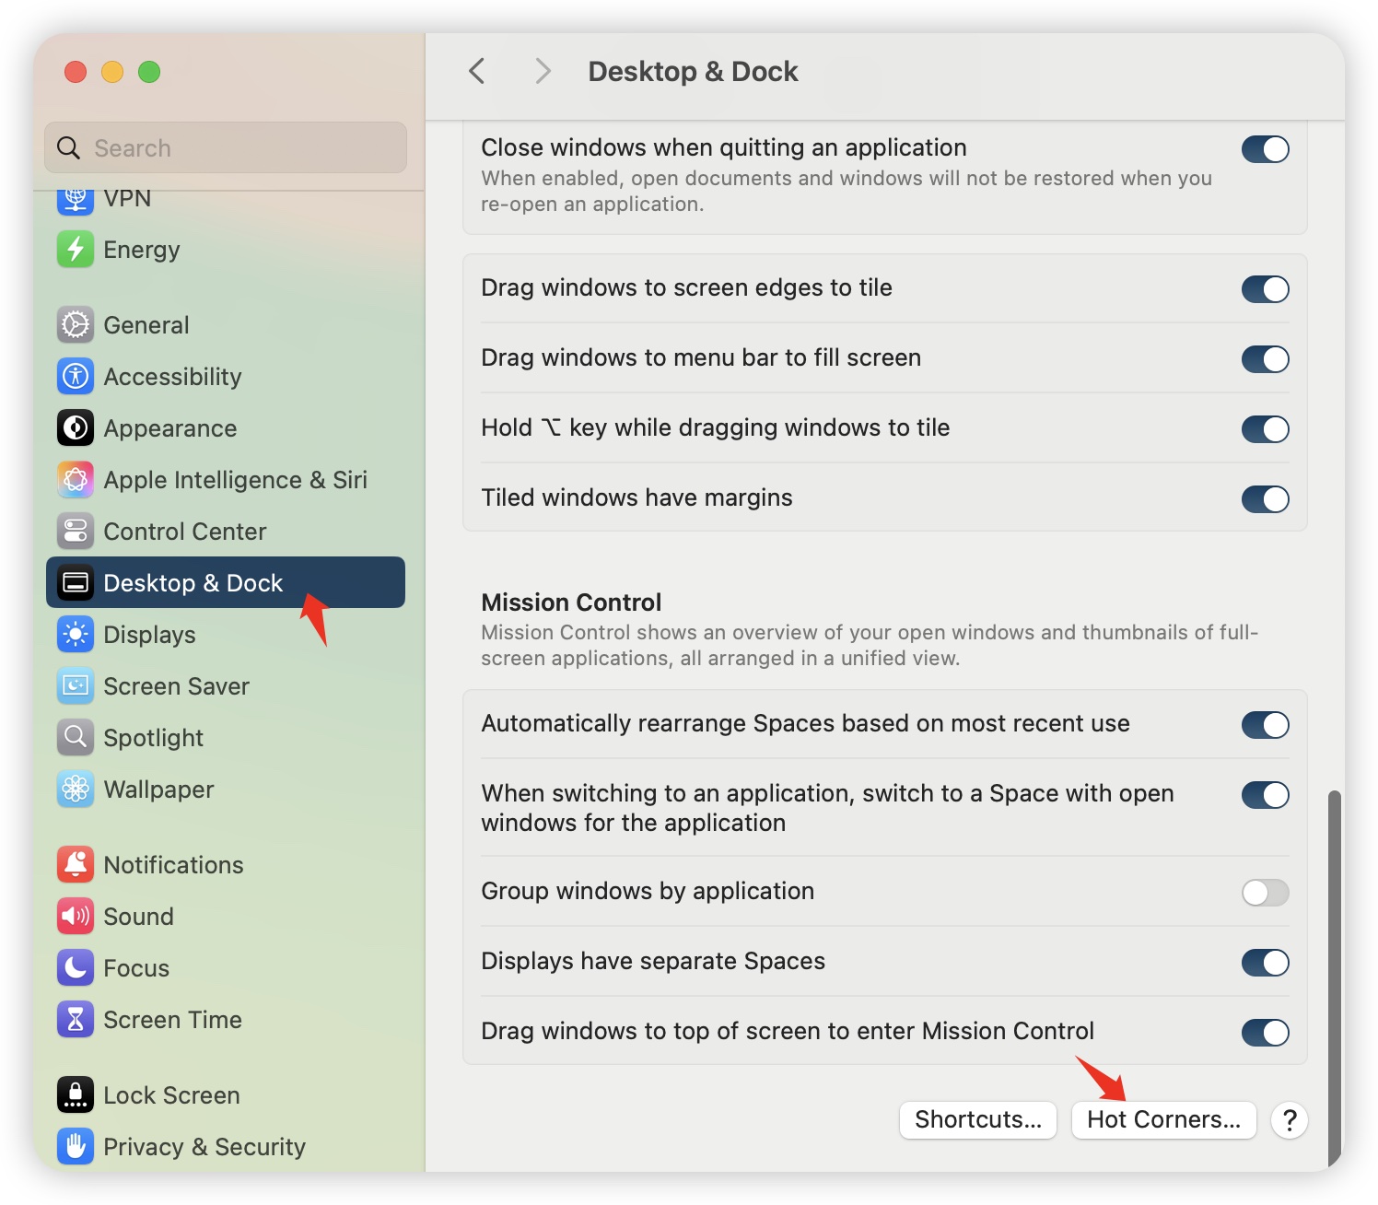Select Sound label in sidebar
The image size is (1378, 1205).
tap(138, 917)
